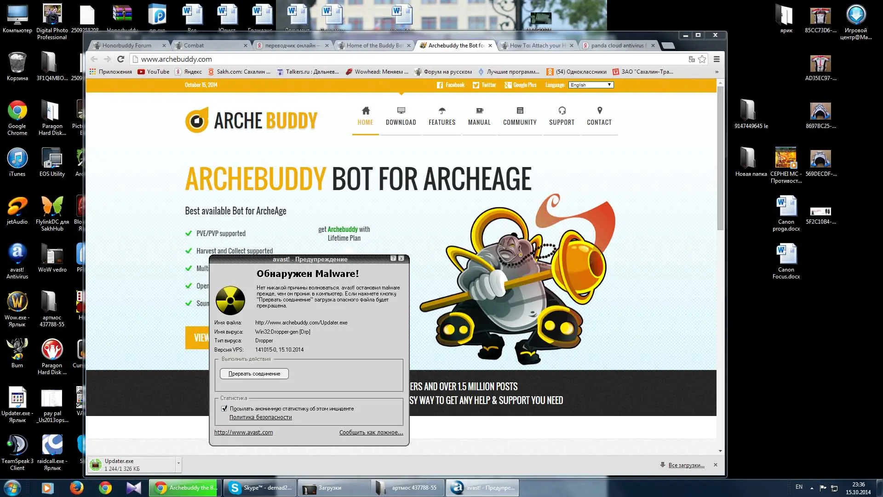The image size is (883, 497).
Task: Expand the Updater.exe download item arrow
Action: point(178,462)
